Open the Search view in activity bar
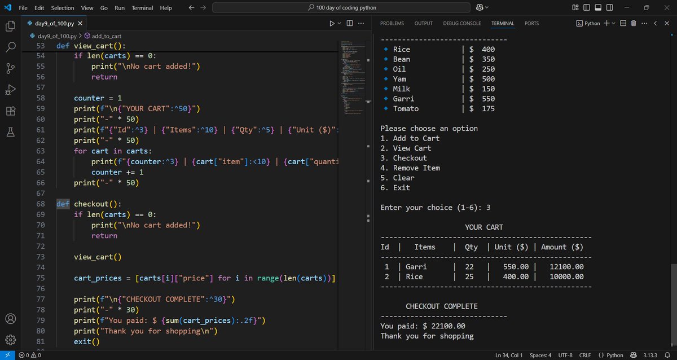The image size is (677, 360). tap(10, 47)
